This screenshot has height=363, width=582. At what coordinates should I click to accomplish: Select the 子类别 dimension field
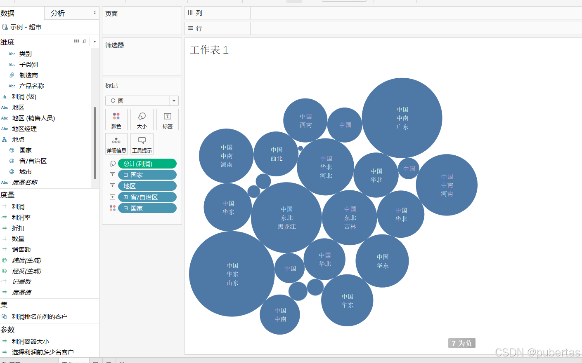click(28, 65)
